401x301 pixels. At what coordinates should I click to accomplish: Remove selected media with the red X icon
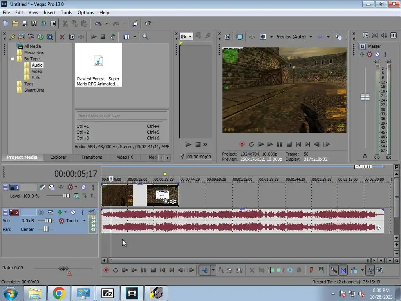tap(62, 37)
